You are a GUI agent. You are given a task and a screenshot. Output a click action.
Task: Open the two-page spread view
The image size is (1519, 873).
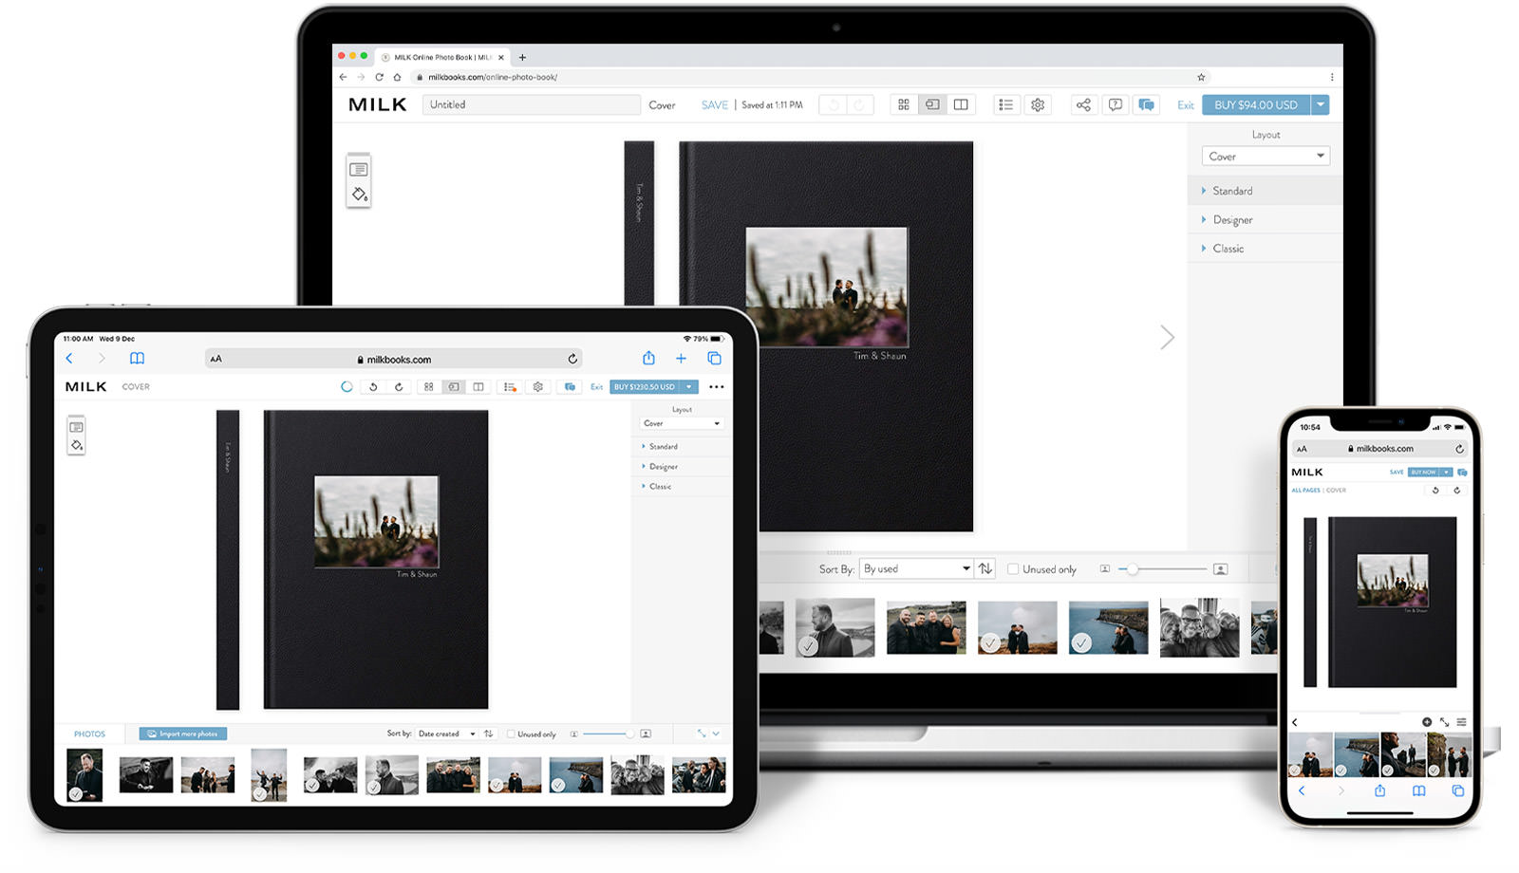click(x=962, y=104)
